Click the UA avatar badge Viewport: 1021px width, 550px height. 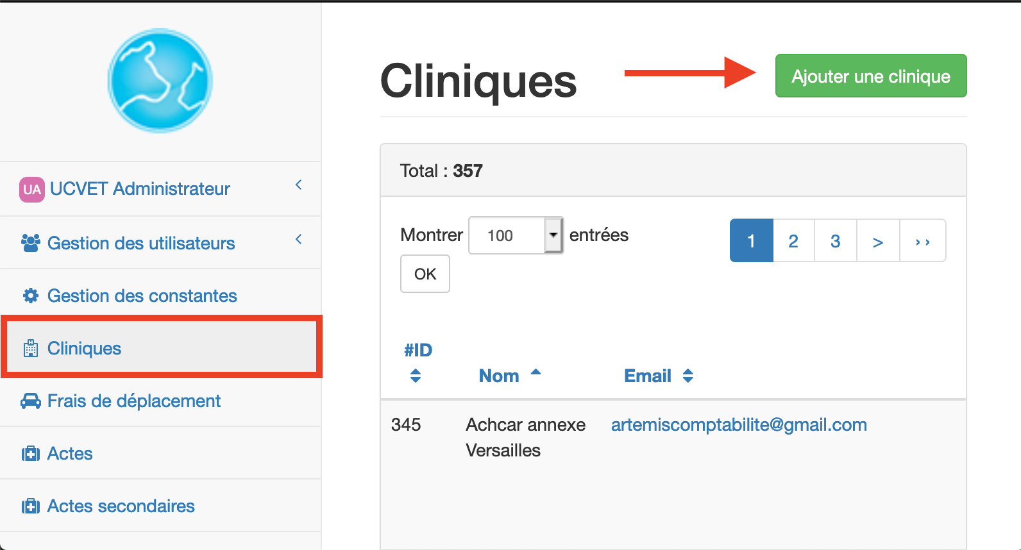31,189
